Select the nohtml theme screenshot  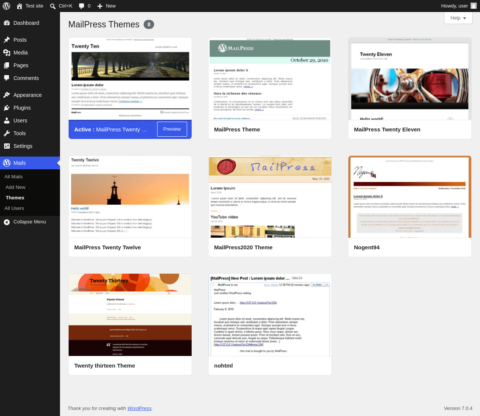point(270,315)
